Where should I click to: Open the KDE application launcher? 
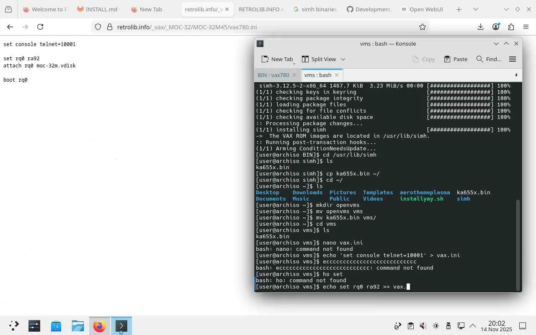point(14,326)
